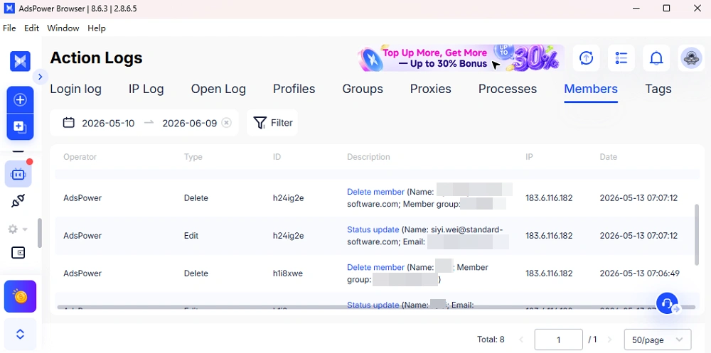
Task: Click the horizontal table scrollbar
Action: tap(376, 308)
